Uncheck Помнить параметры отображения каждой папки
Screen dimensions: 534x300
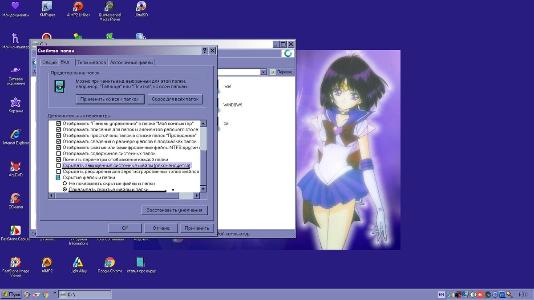point(58,159)
